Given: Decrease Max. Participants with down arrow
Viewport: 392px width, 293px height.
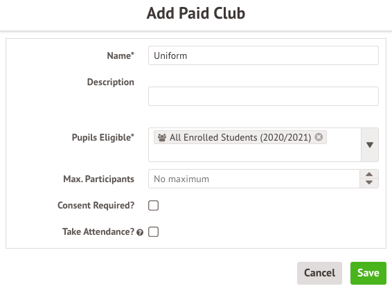Looking at the screenshot, I should [369, 183].
